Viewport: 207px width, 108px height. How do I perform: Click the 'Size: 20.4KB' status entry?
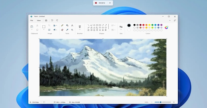[x=75, y=102]
